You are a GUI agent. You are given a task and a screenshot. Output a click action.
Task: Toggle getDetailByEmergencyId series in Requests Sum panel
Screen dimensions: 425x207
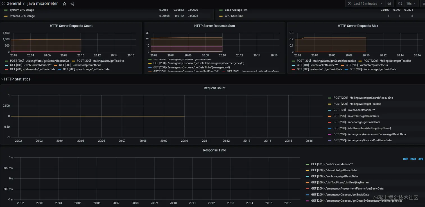click(x=199, y=63)
